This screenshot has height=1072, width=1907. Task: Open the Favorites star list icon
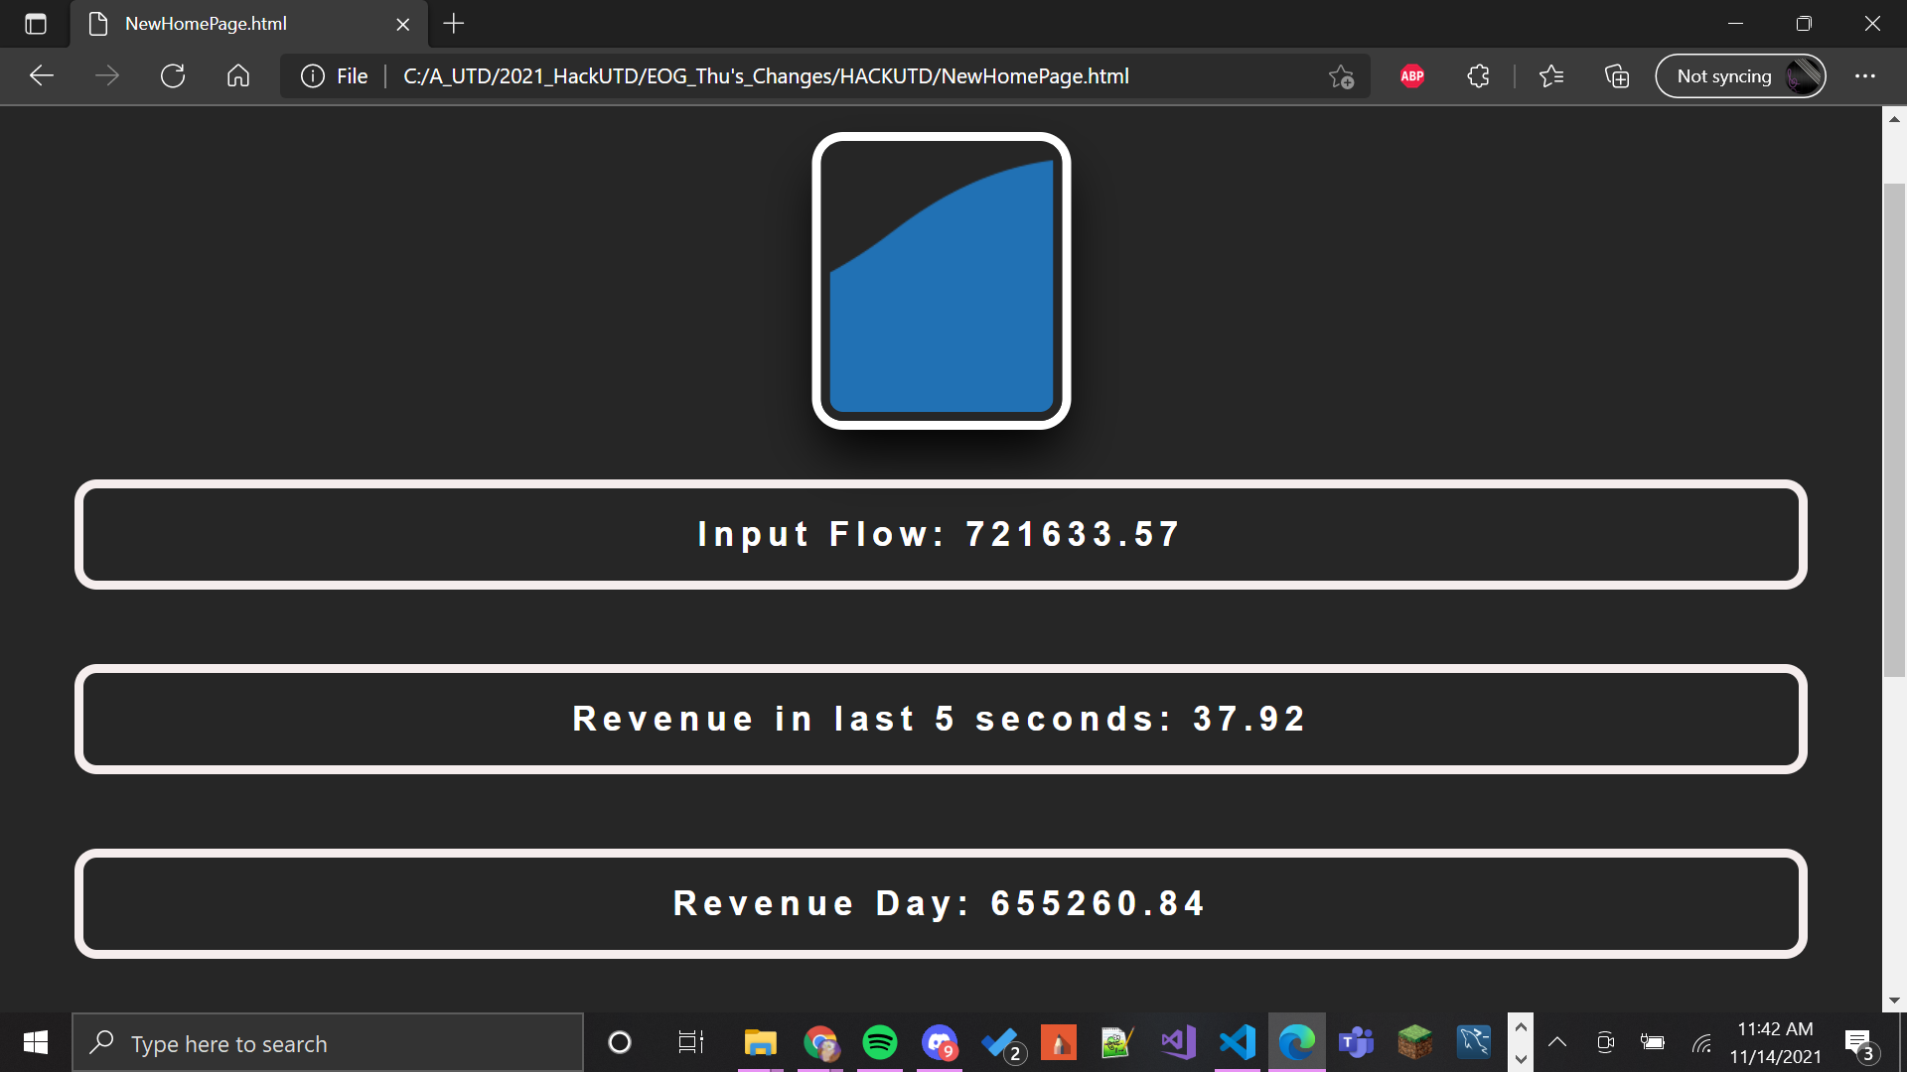[1550, 76]
